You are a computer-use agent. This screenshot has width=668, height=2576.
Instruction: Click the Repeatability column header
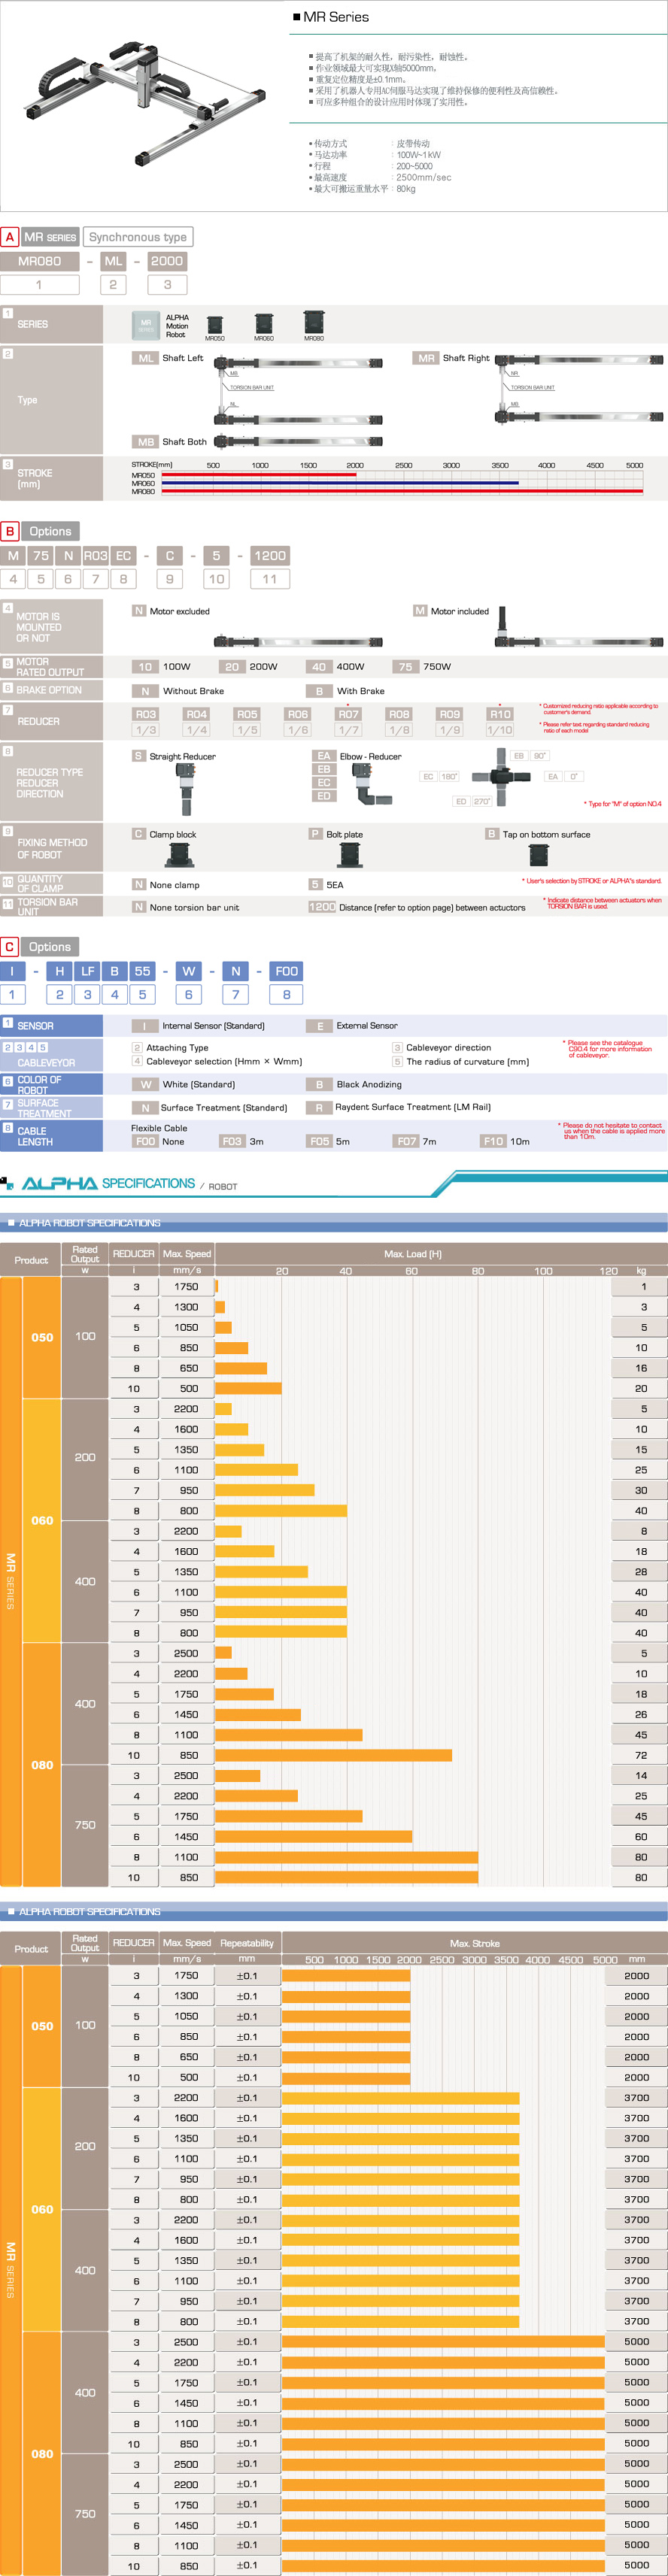(x=247, y=1942)
